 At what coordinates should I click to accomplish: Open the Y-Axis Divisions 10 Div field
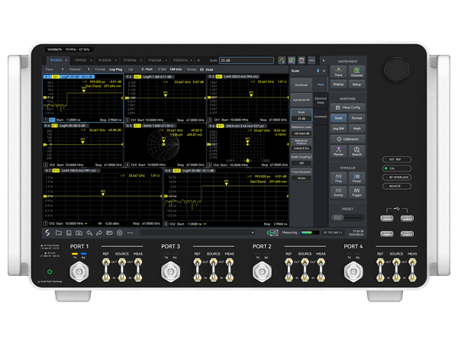coord(302,178)
